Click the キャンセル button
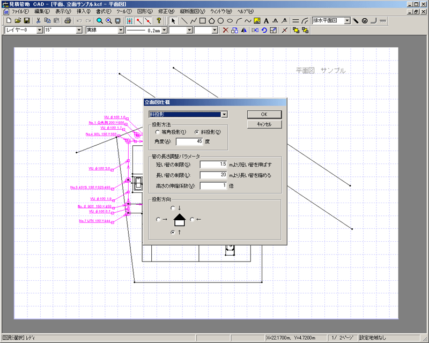Screen dimensions: 429x343 (x=264, y=124)
